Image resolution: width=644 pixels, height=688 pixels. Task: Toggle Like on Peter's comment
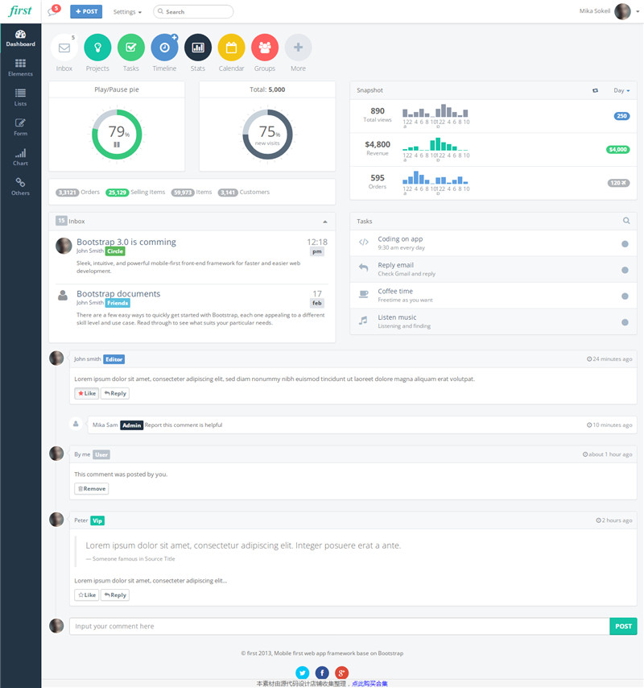(87, 595)
